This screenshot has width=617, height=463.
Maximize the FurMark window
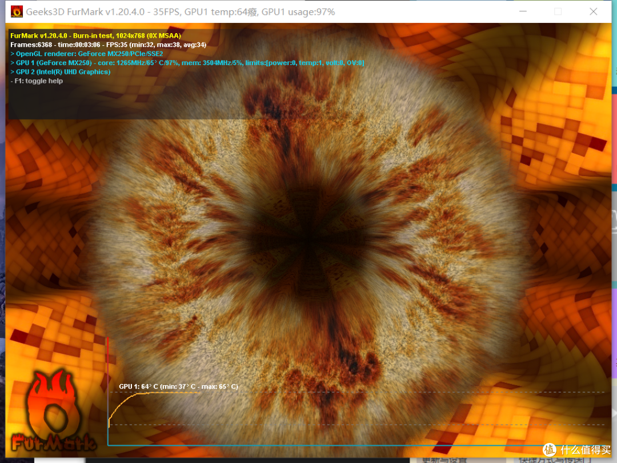(x=558, y=12)
